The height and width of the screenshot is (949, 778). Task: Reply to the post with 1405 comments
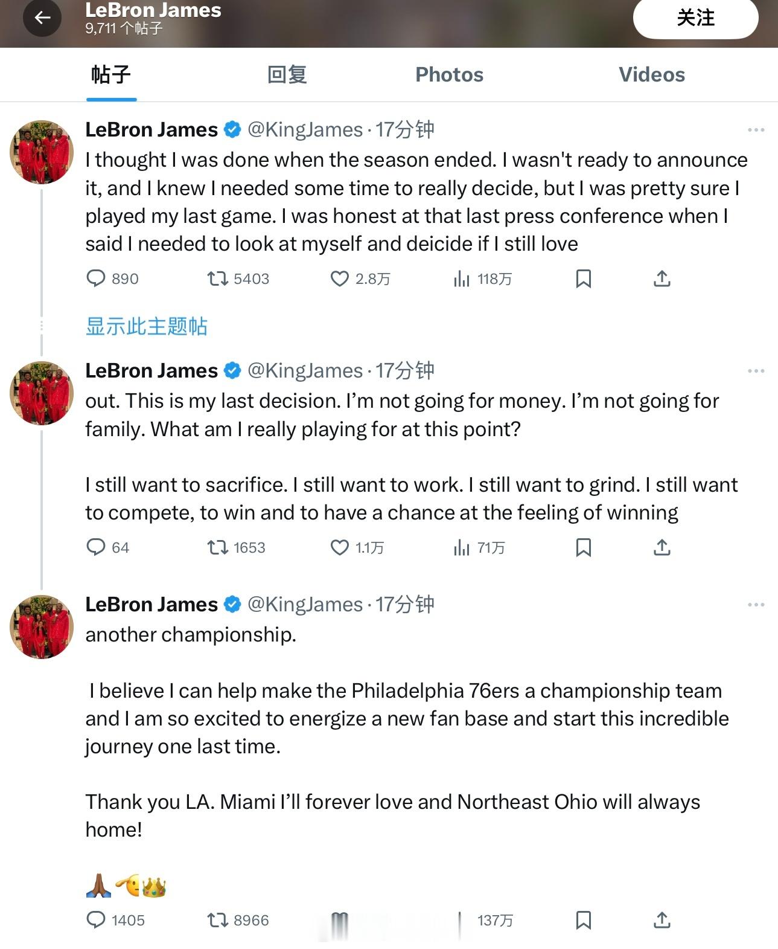click(x=116, y=920)
